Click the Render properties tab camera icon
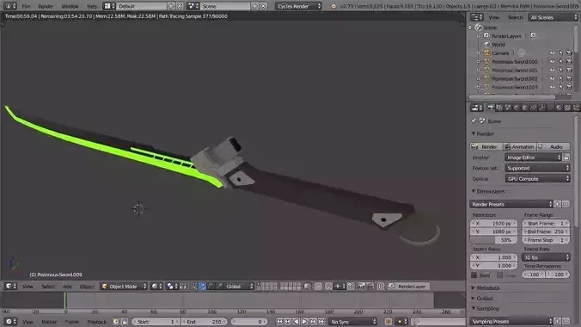Viewport: 581px width, 327px height. 491,108
